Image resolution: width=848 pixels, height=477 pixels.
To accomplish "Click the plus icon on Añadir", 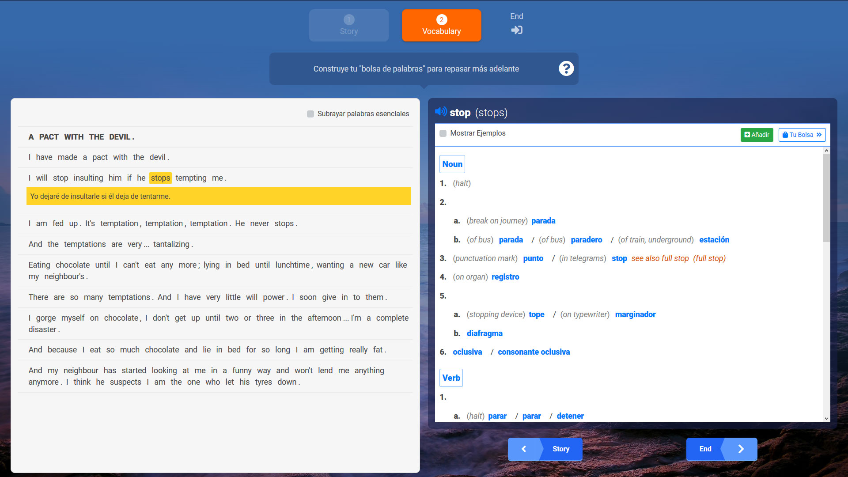I will click(747, 135).
